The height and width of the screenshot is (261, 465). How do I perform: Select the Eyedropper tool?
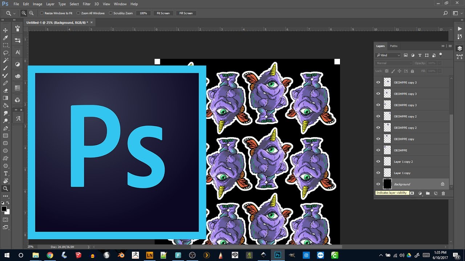(x=5, y=38)
